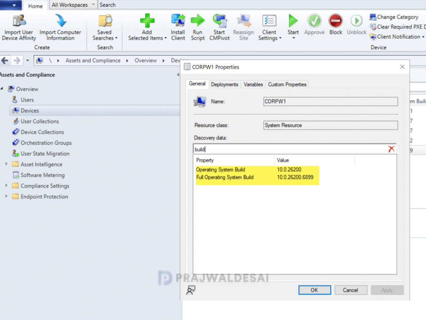Click OK in CORPW1 Properties
This screenshot has height=320, width=426.
[x=315, y=290]
